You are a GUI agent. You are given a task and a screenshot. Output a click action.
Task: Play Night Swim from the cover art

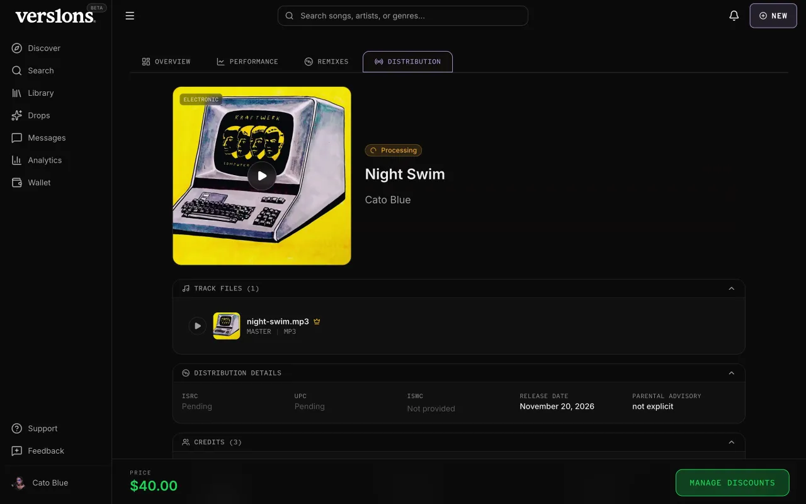262,176
